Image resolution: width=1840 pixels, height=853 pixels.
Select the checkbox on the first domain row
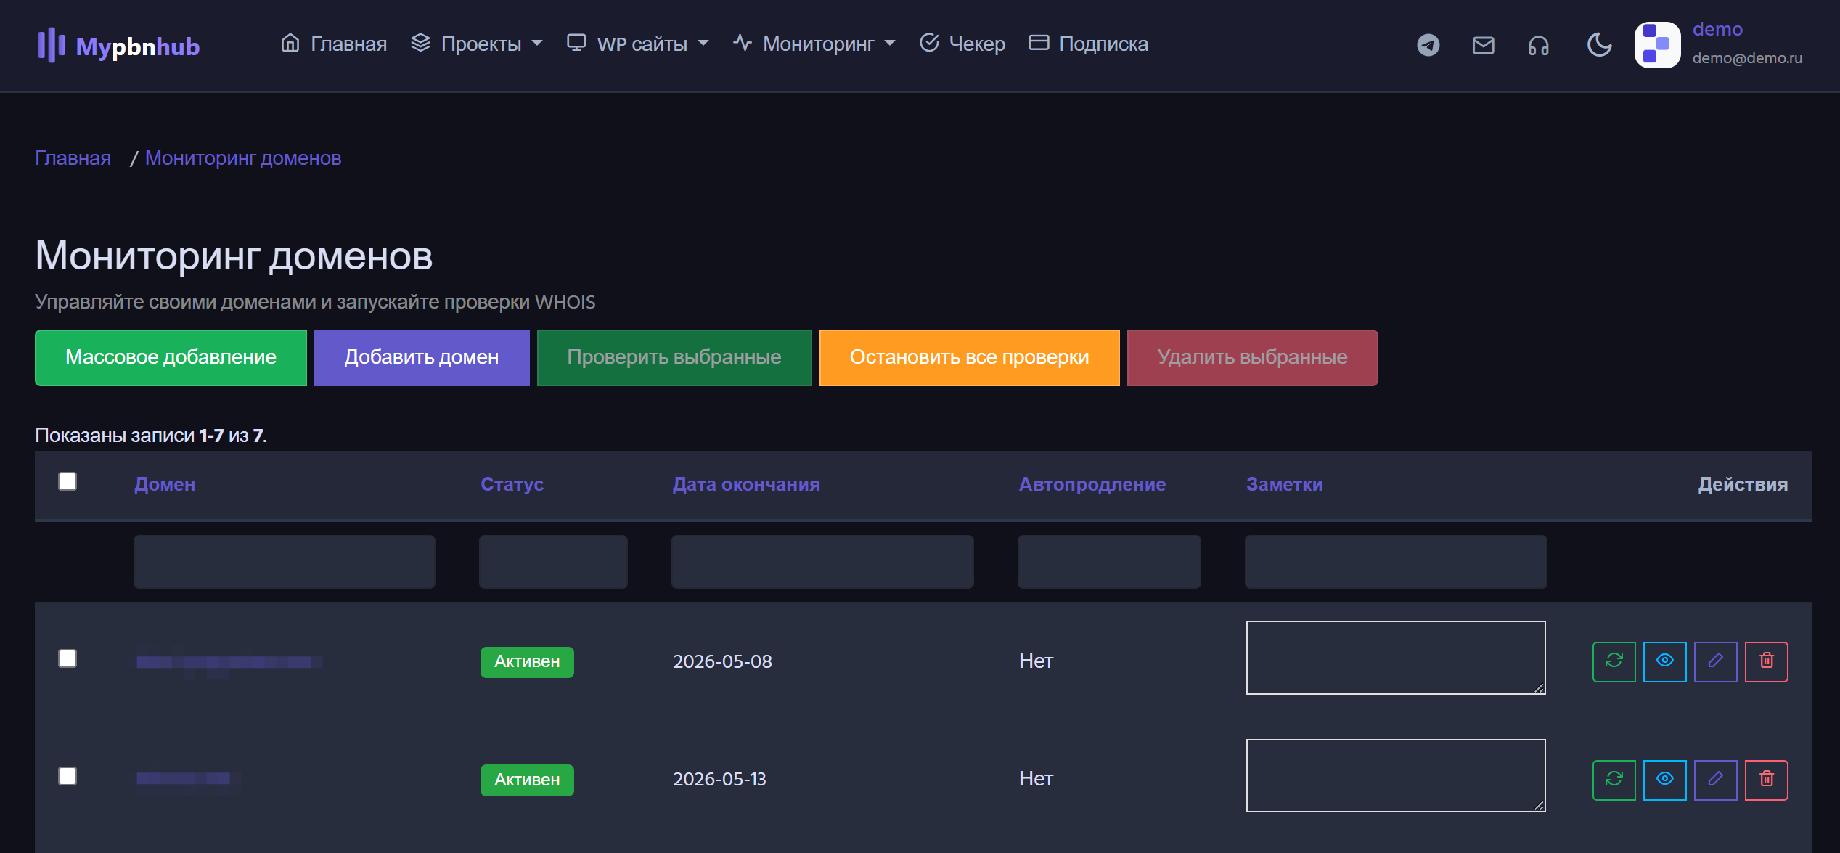click(68, 659)
